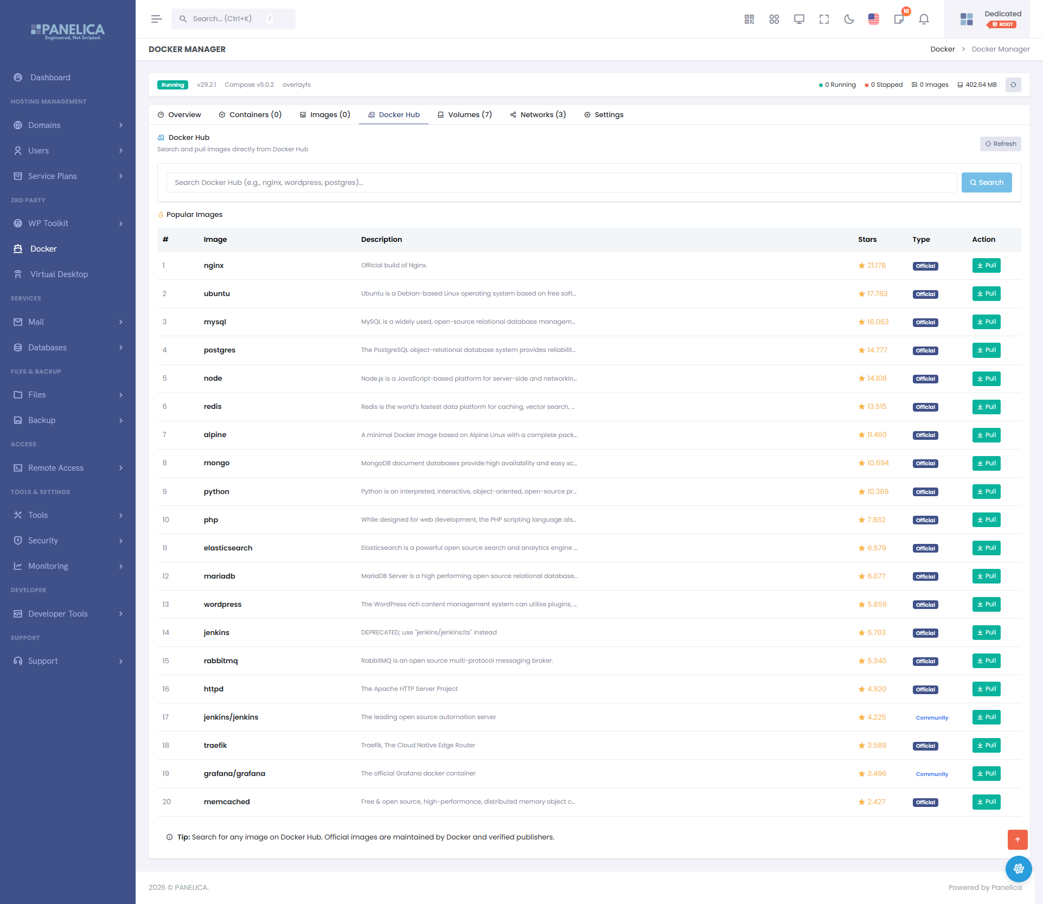
Task: Open the QR code icon in header
Action: tap(749, 19)
